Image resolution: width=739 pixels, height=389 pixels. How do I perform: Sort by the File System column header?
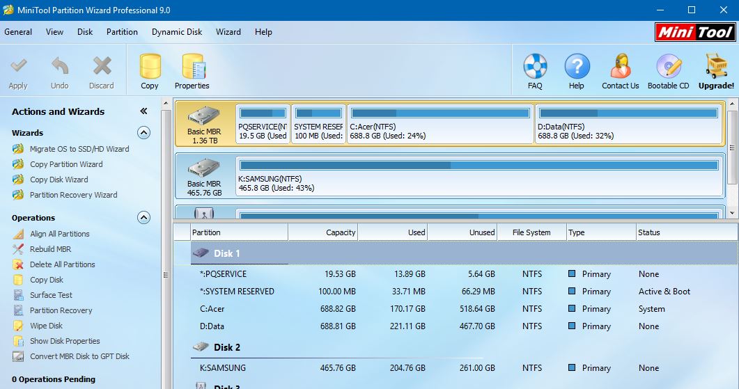pyautogui.click(x=531, y=232)
